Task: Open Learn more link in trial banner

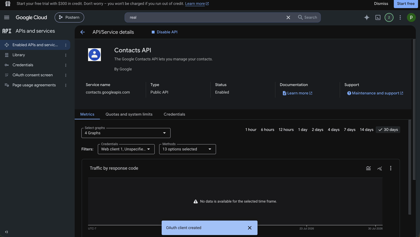Action: 197,4
